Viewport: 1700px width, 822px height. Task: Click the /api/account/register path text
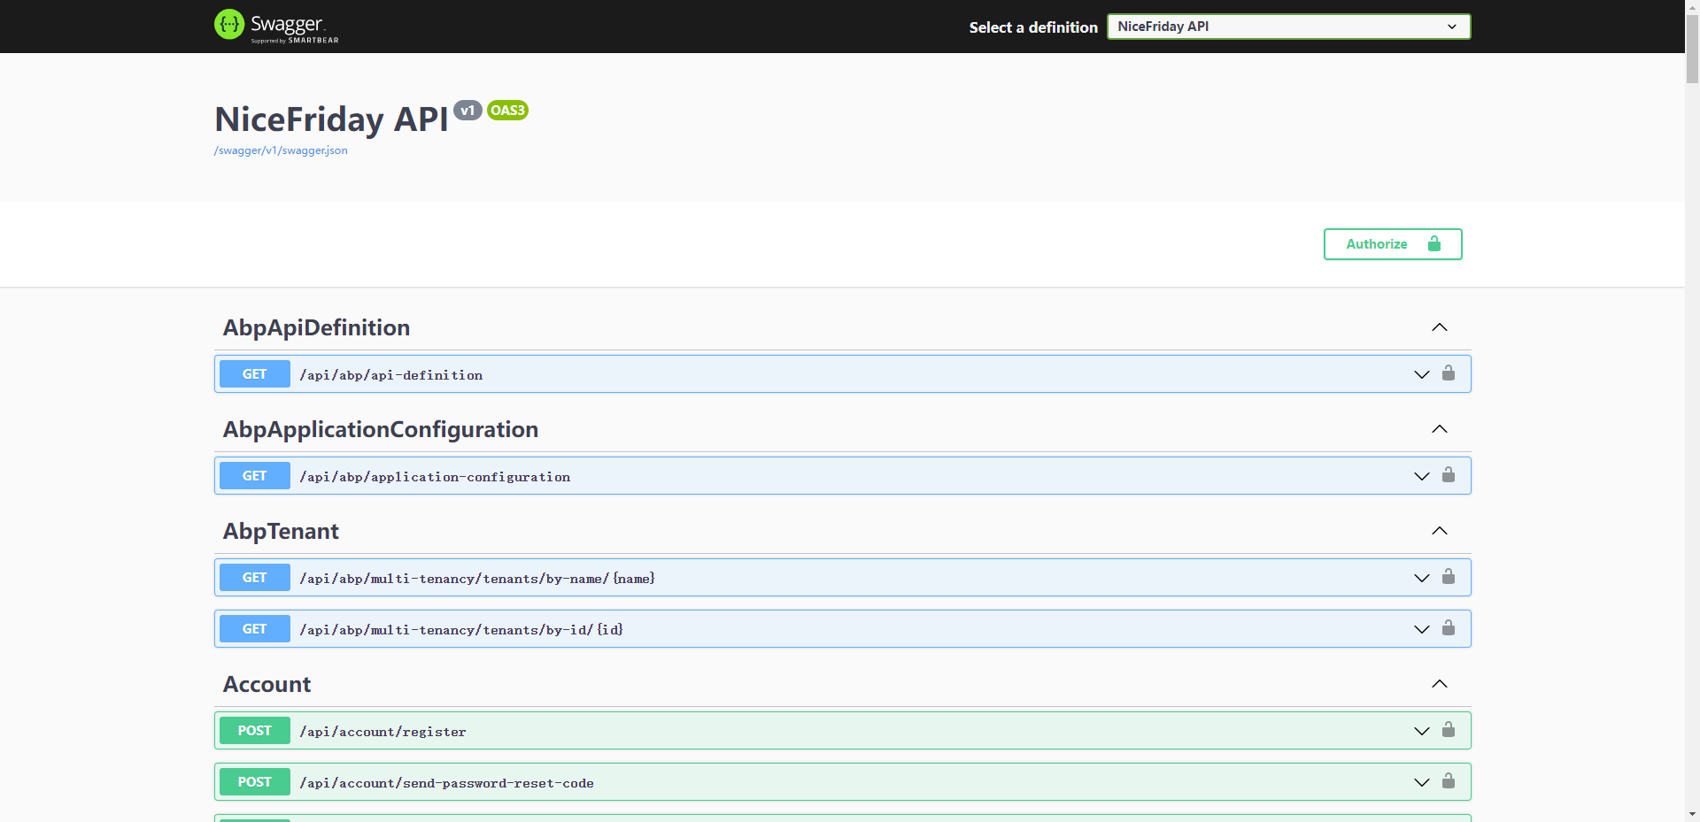[x=382, y=732]
